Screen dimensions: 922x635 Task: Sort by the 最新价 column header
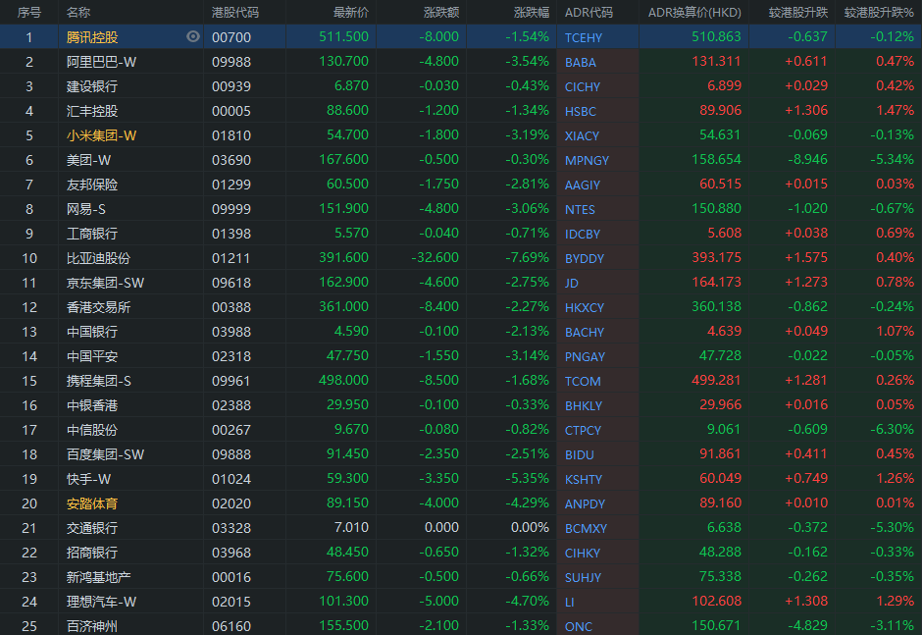(x=350, y=13)
